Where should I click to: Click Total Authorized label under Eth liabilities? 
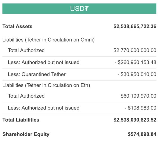tap(26, 96)
